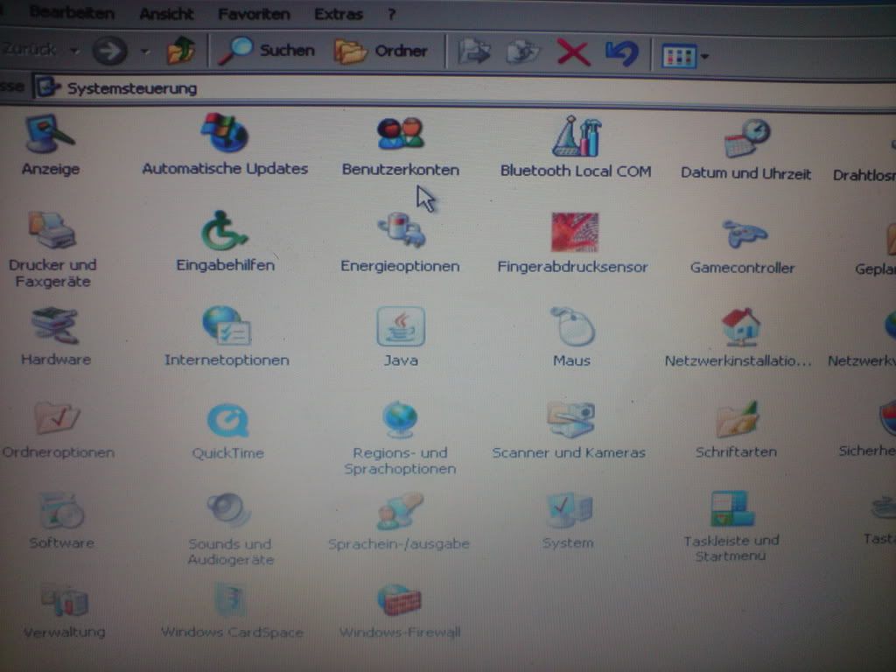Screen dimensions: 896x672
Task: Open the Hardware wizard
Action: (x=55, y=336)
